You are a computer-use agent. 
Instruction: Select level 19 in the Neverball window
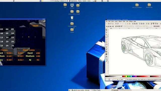pos(7,41)
